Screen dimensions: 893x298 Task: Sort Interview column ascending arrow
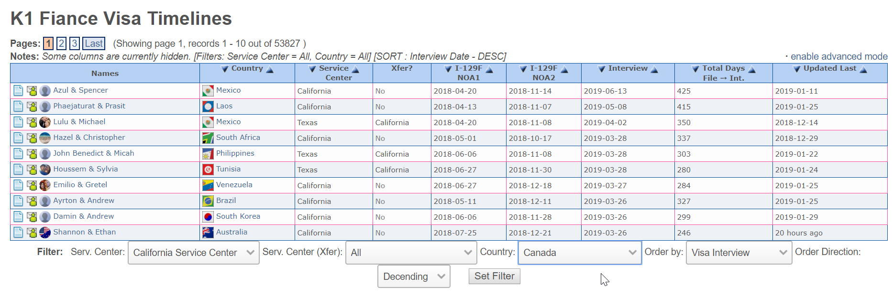click(x=654, y=69)
